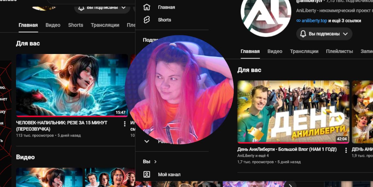Expand Вы подписаны dropdown on AniLiberty channel
373x187 pixels.
coord(345,34)
